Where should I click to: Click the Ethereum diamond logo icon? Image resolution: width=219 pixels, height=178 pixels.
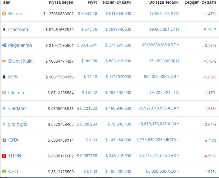[x=4, y=29]
